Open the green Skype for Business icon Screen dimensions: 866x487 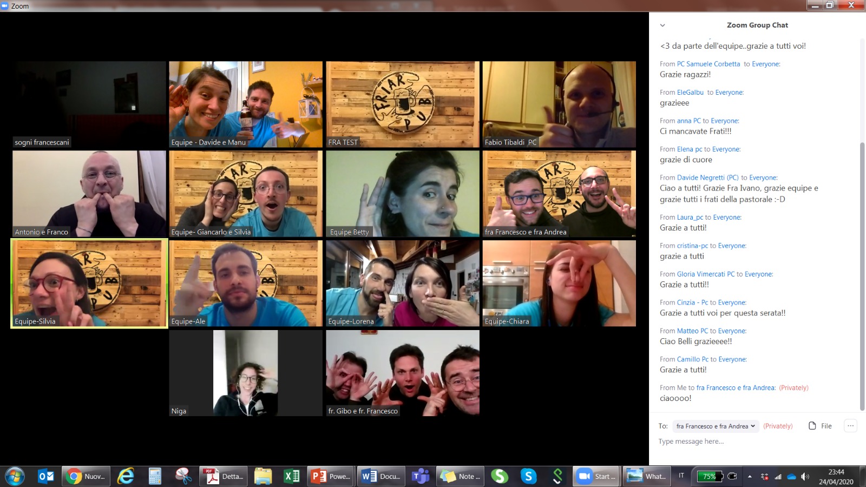[500, 476]
